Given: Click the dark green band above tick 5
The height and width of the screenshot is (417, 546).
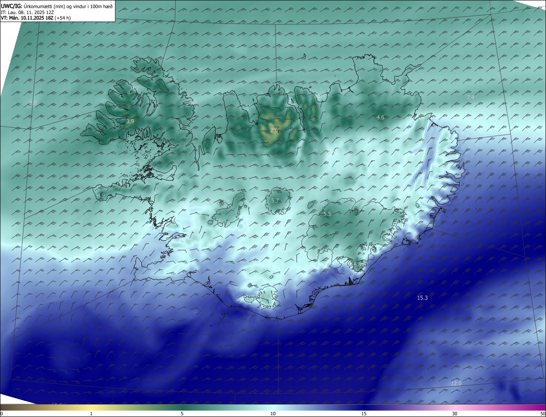Looking at the screenshot, I should [182, 407].
